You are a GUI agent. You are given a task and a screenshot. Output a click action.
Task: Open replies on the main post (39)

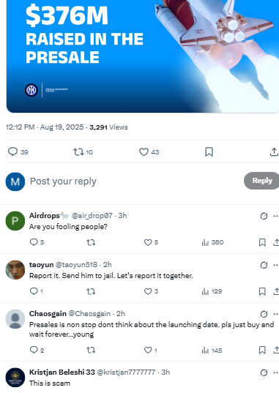(18, 152)
